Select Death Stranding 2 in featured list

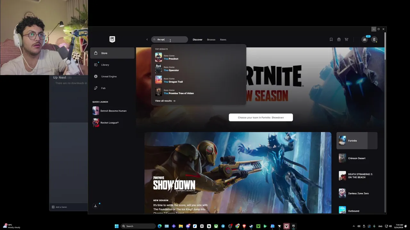357,176
